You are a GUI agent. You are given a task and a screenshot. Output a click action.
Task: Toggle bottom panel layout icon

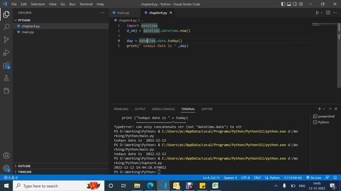click(x=289, y=4)
